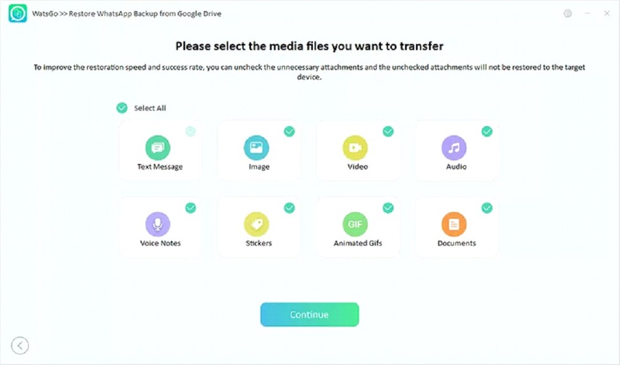Deselect the Audio checkmark
The image size is (620, 365).
[x=487, y=131]
